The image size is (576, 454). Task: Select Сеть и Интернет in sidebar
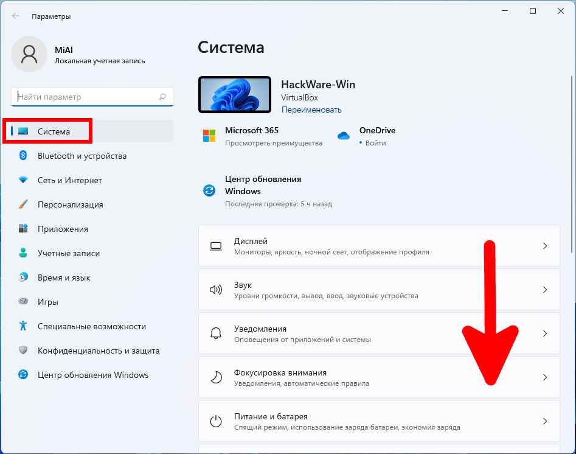click(69, 180)
